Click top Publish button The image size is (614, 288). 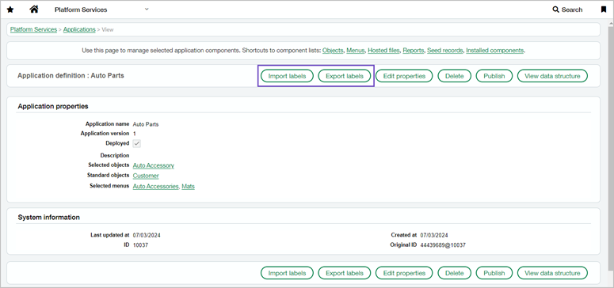coord(494,76)
